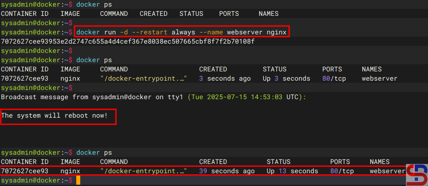Click the 'always' keyword in run command
This screenshot has width=428, height=186.
(183, 32)
